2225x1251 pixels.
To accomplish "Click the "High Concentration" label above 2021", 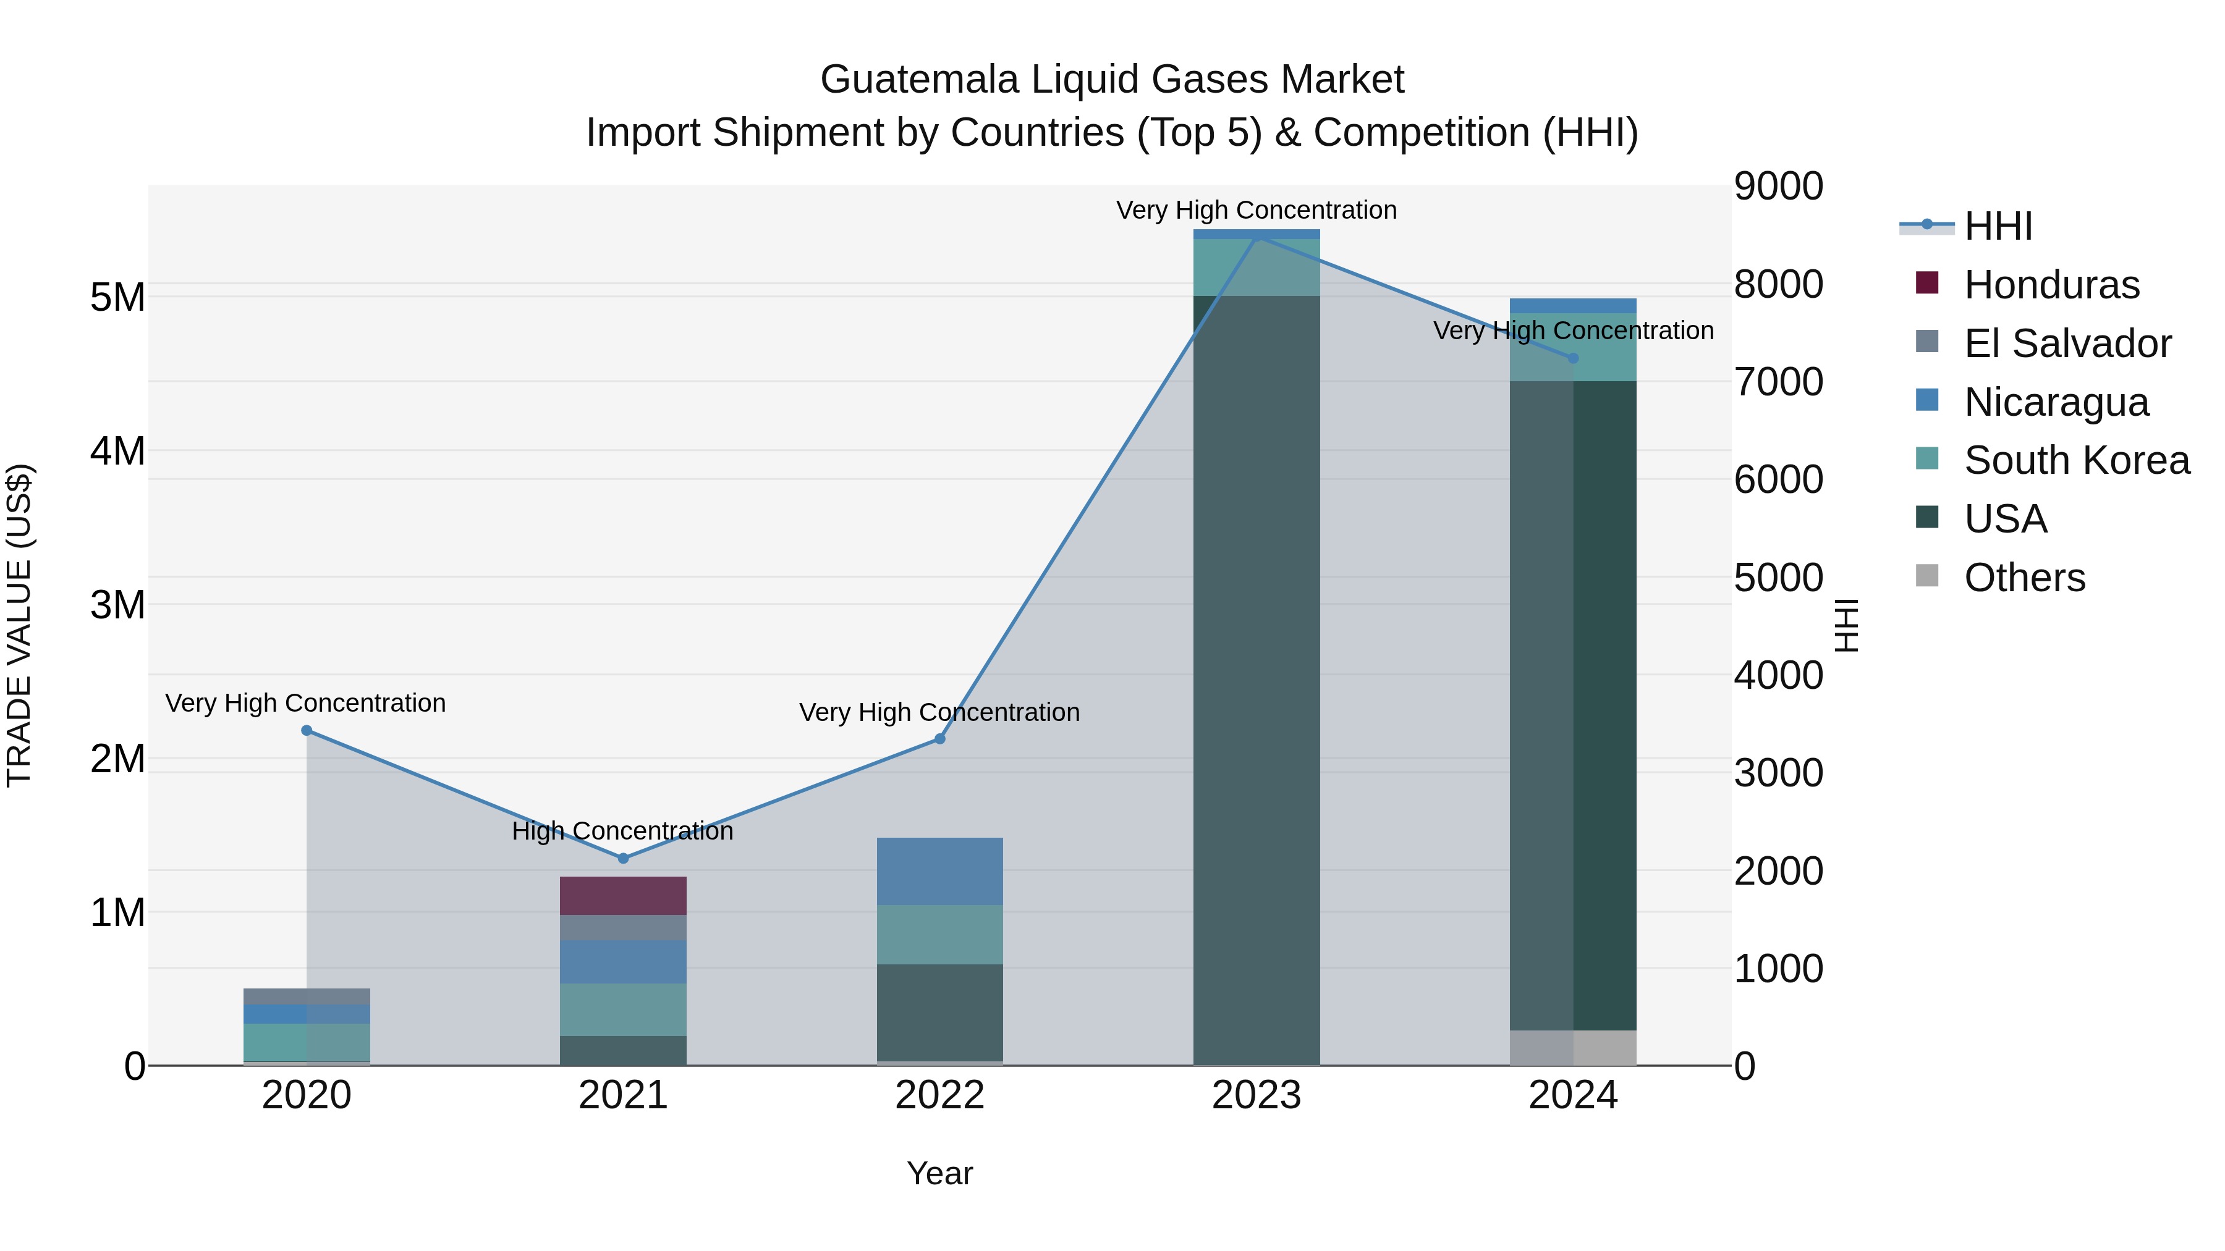I will tap(623, 832).
